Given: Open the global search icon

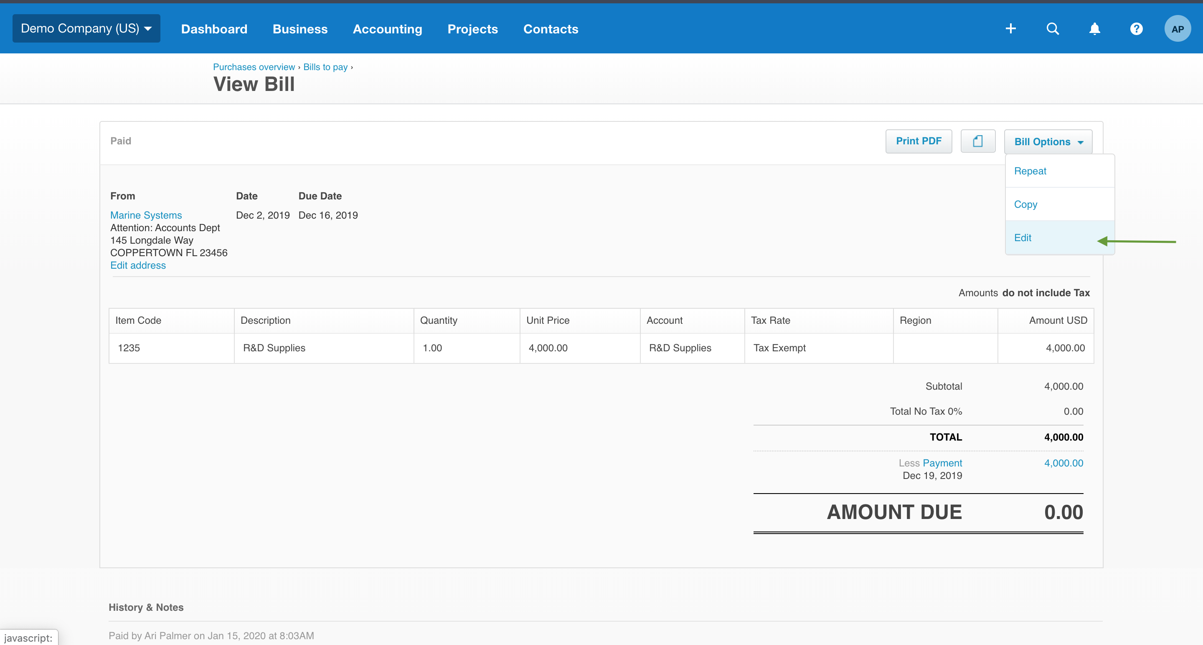Looking at the screenshot, I should click(x=1052, y=28).
